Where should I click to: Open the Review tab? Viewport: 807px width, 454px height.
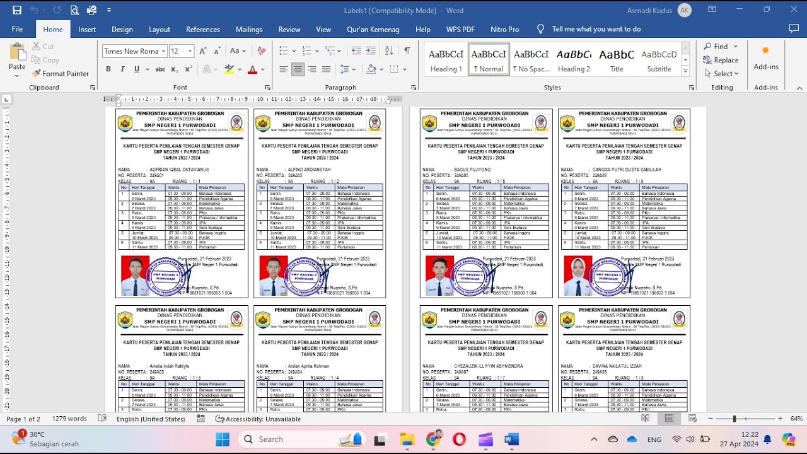tap(289, 29)
